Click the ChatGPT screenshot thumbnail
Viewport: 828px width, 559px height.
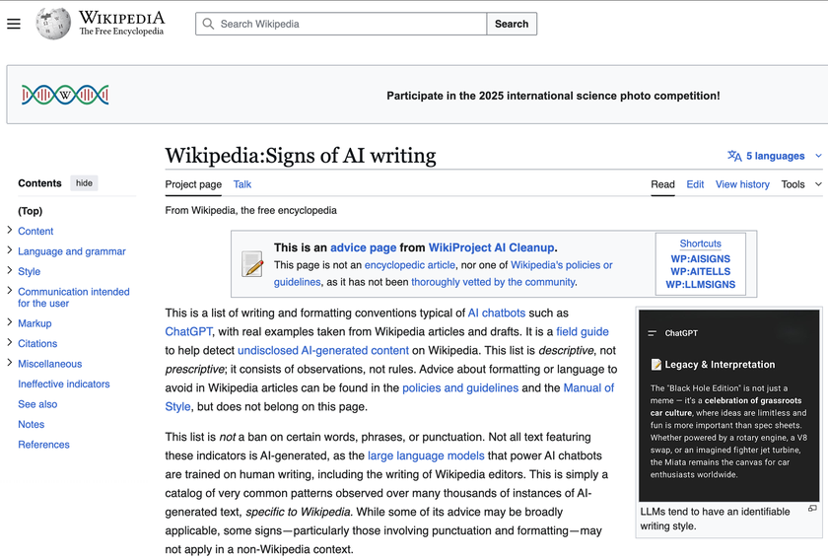[x=728, y=406]
